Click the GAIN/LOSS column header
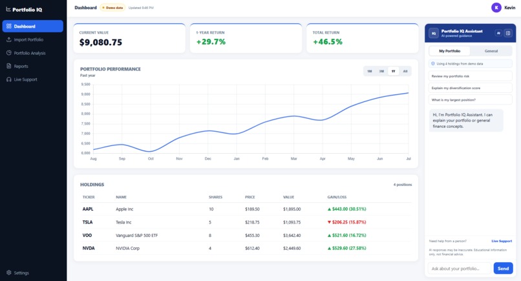Viewport: 521px width, 281px height. (337, 197)
